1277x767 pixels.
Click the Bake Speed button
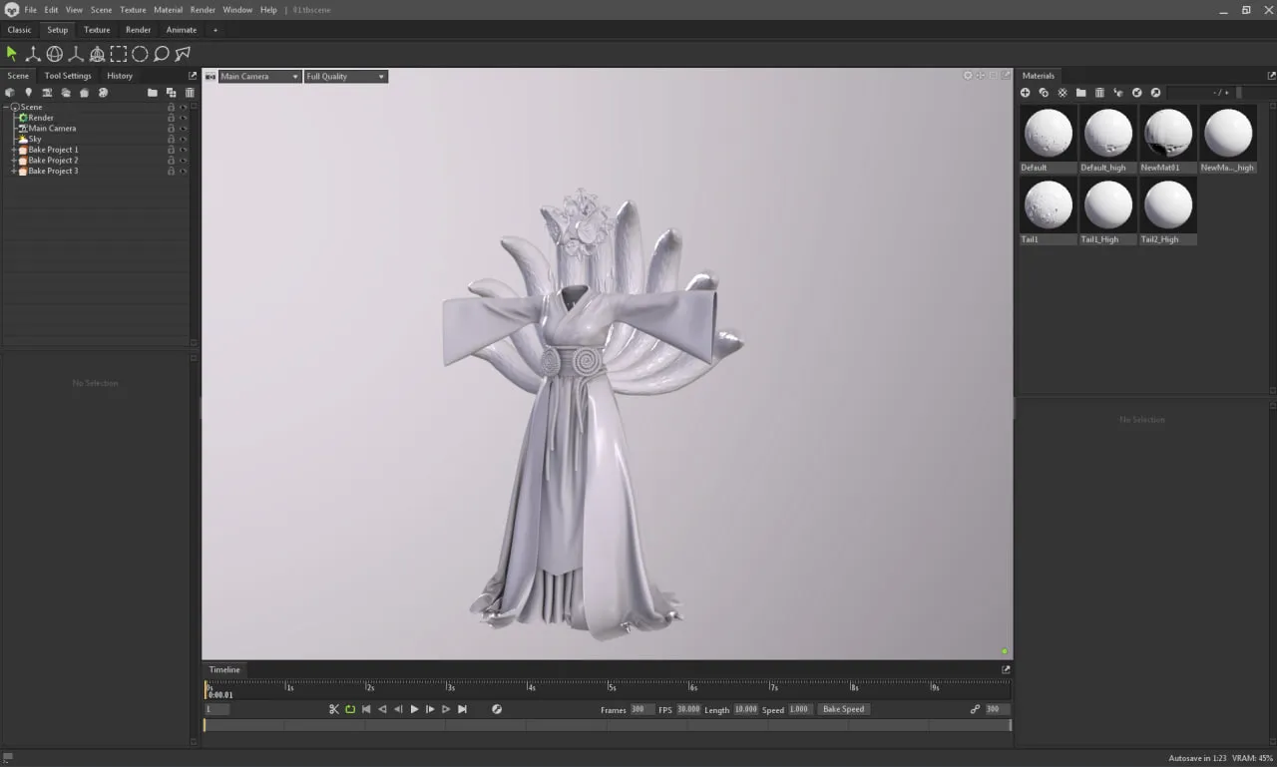coord(843,709)
